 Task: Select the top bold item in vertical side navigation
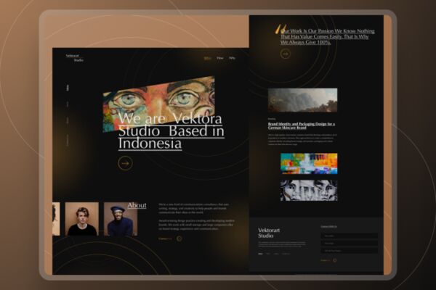click(x=68, y=88)
